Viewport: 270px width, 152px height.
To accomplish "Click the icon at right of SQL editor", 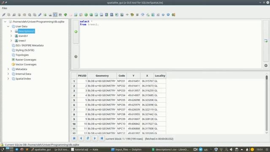I will 266,41.
